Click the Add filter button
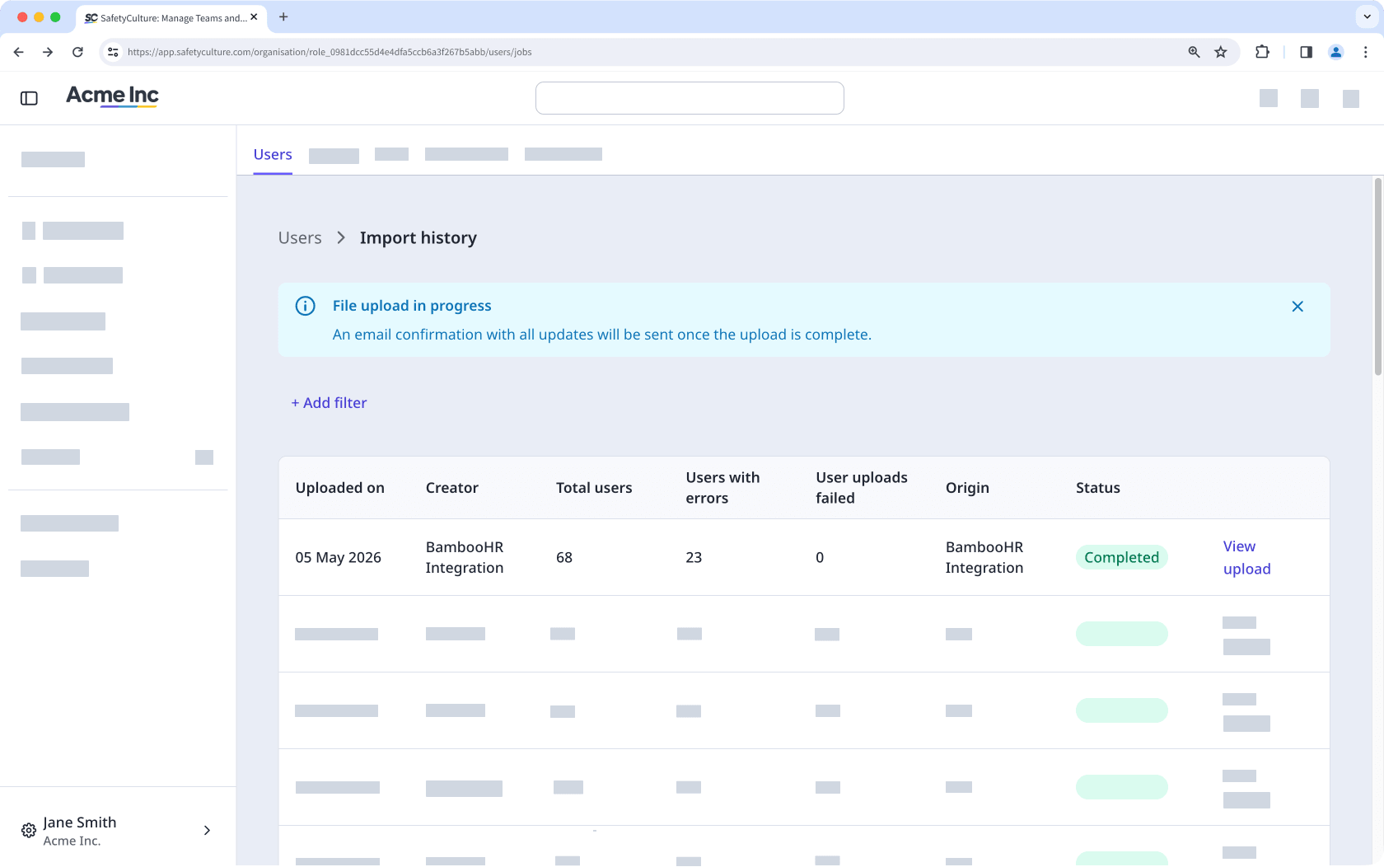 click(329, 403)
